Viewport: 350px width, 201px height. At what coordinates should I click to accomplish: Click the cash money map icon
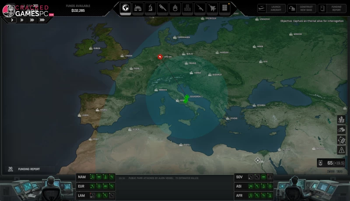[x=341, y=140]
